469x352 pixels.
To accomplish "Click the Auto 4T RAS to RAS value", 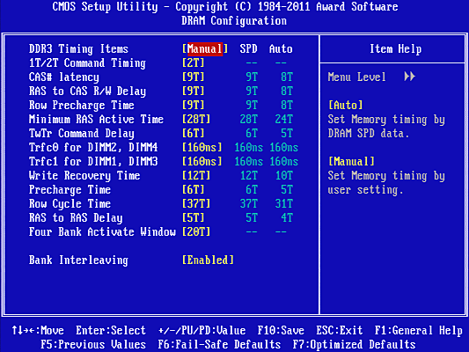I will 287,217.
